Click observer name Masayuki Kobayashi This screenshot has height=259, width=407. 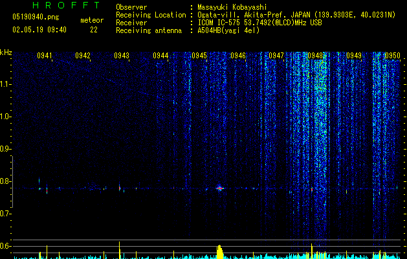click(232, 7)
